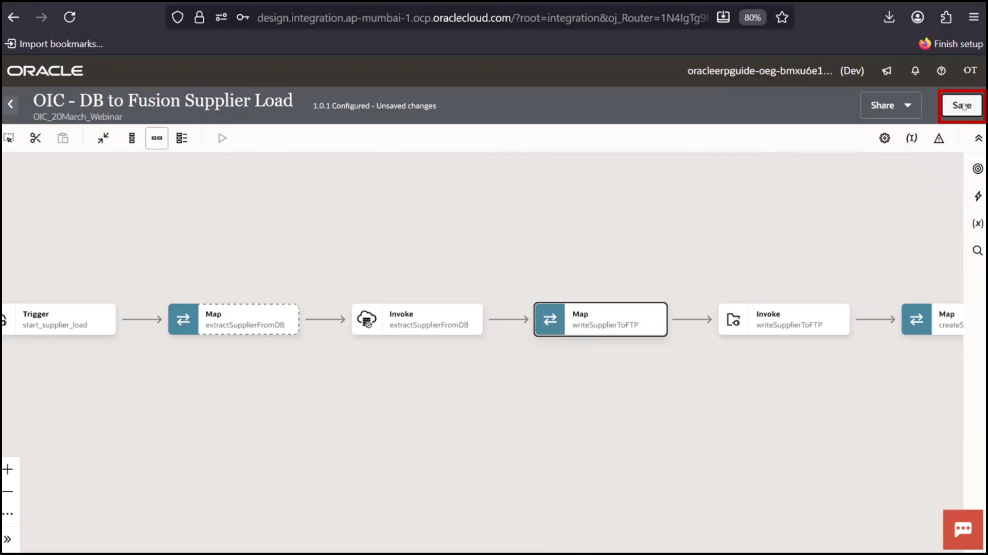Click Finish setup in bookmarks bar

pos(951,44)
